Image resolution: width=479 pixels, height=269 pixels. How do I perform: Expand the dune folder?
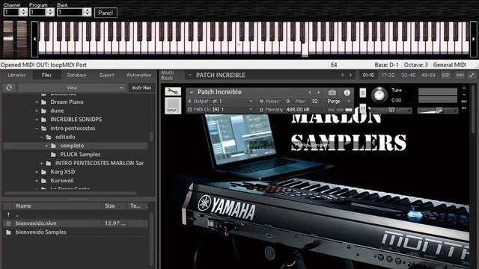coord(37,111)
